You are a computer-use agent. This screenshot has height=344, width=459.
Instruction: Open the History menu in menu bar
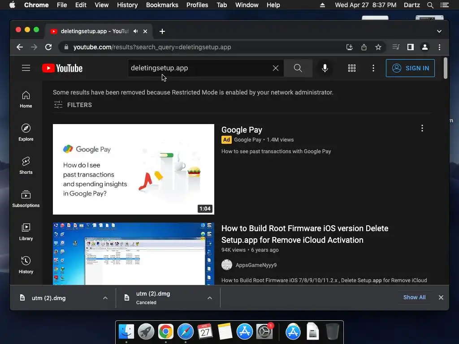127,5
